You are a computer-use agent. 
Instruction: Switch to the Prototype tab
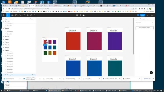pos(142,19)
